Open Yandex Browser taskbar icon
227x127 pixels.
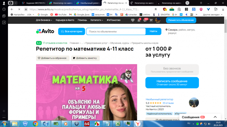(x=138, y=124)
